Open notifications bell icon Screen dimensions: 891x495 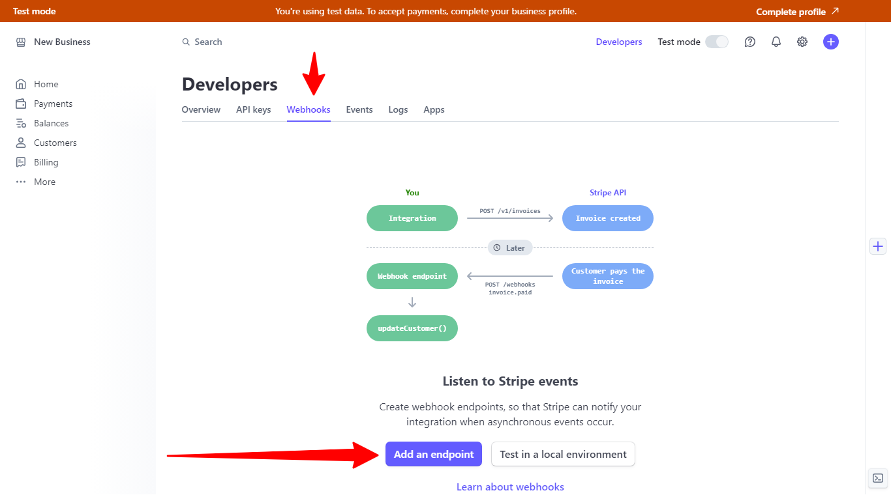click(776, 42)
